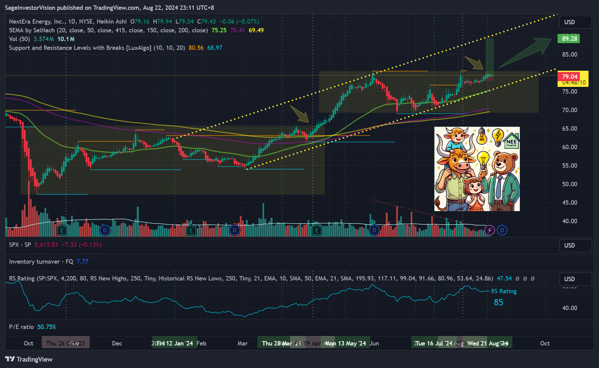Image resolution: width=599 pixels, height=368 pixels.
Task: Click the red 79.04 current price label
Action: (569, 77)
